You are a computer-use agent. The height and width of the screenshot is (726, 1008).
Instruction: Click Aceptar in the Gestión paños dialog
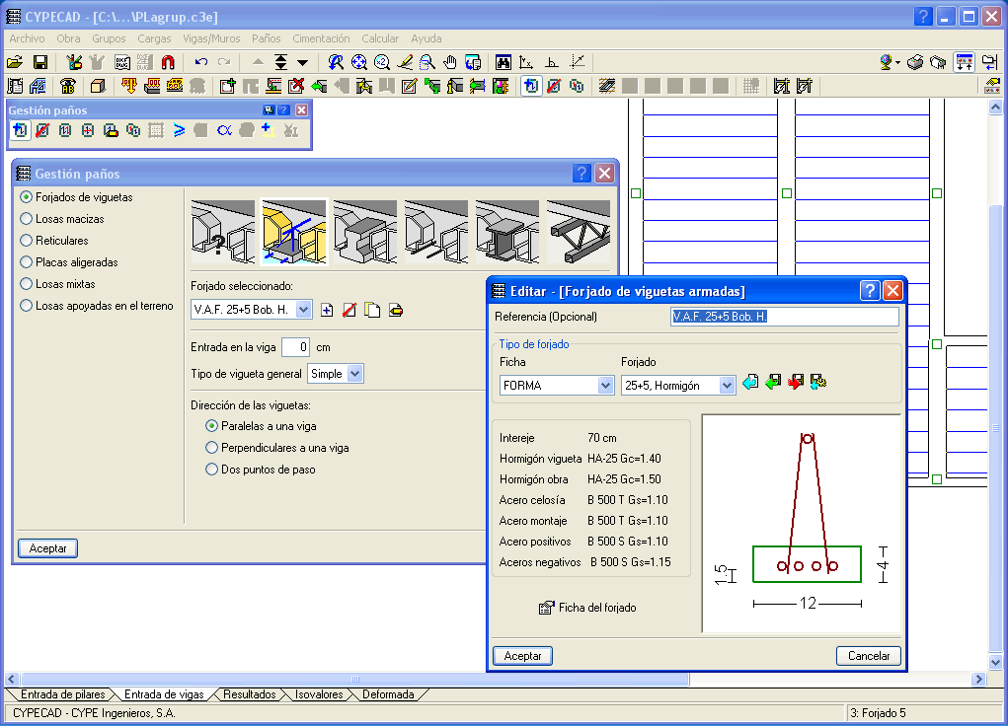pos(47,548)
